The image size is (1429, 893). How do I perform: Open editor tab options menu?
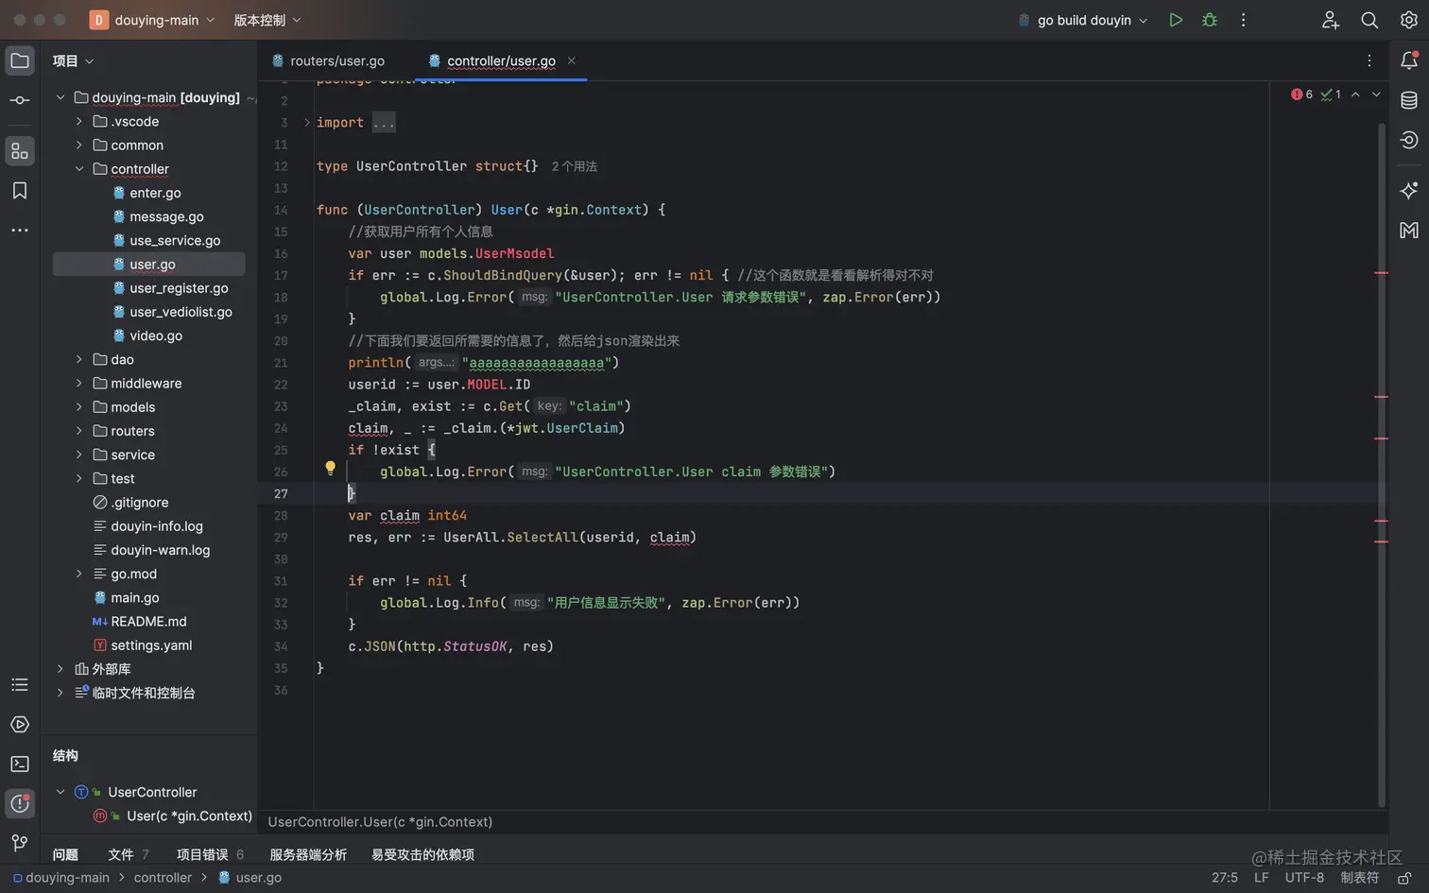(x=1369, y=60)
